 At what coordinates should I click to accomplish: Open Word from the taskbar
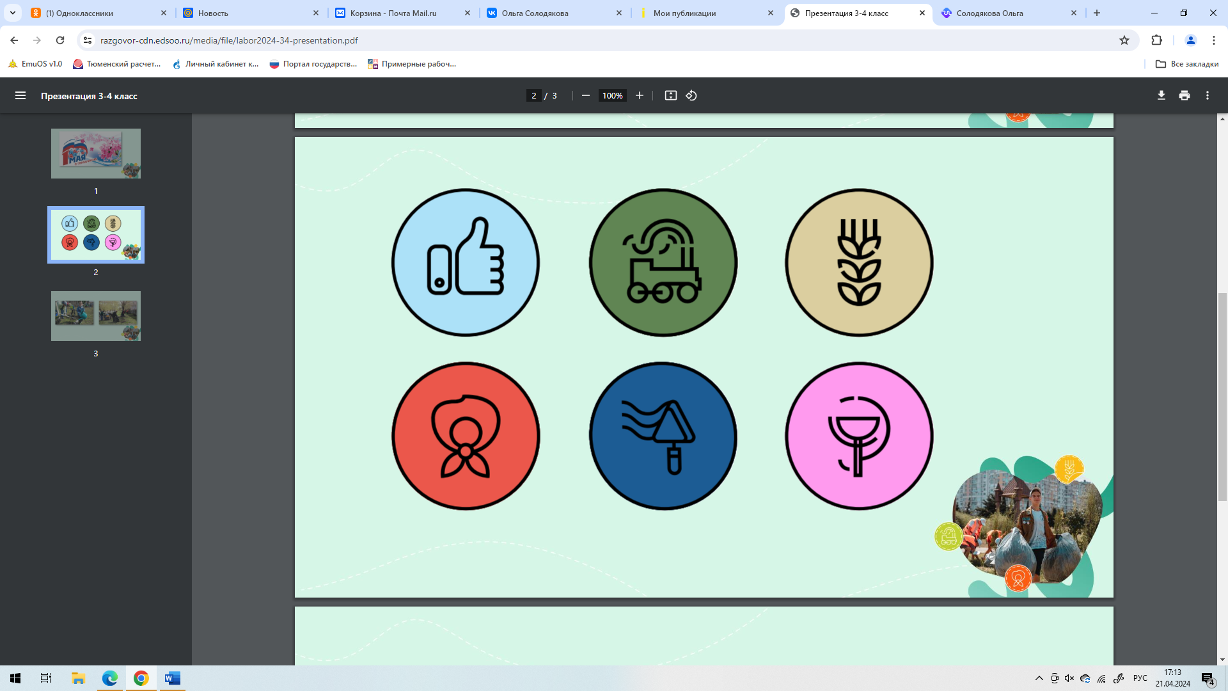[x=172, y=678]
